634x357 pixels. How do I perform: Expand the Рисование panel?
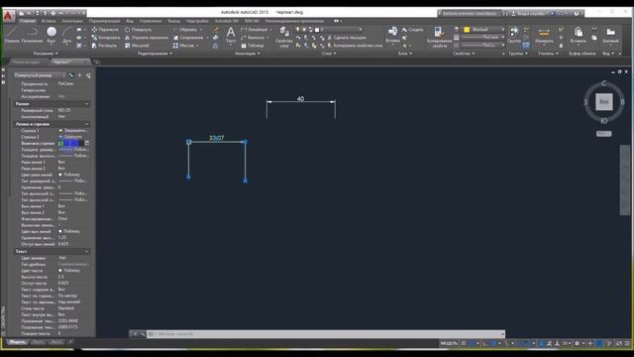click(x=46, y=54)
